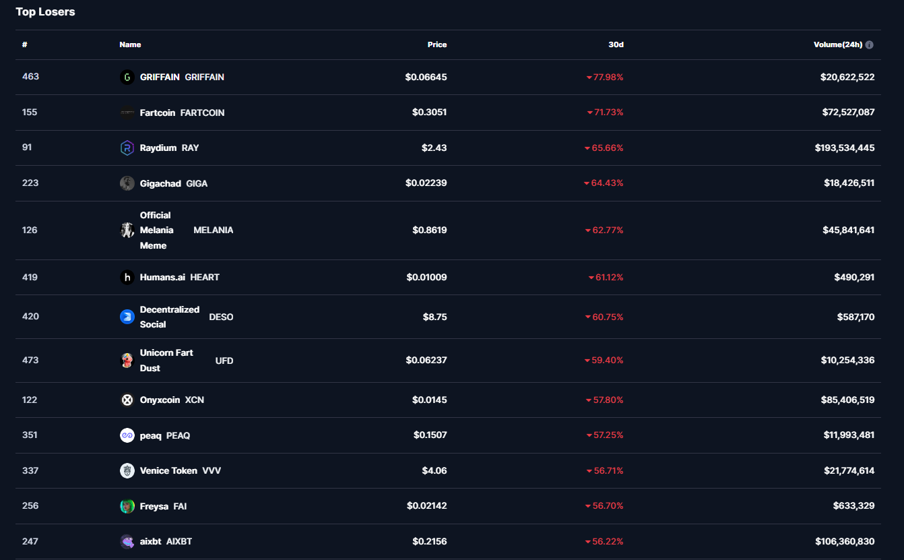Click the Decentralized Social logo icon

pos(127,317)
